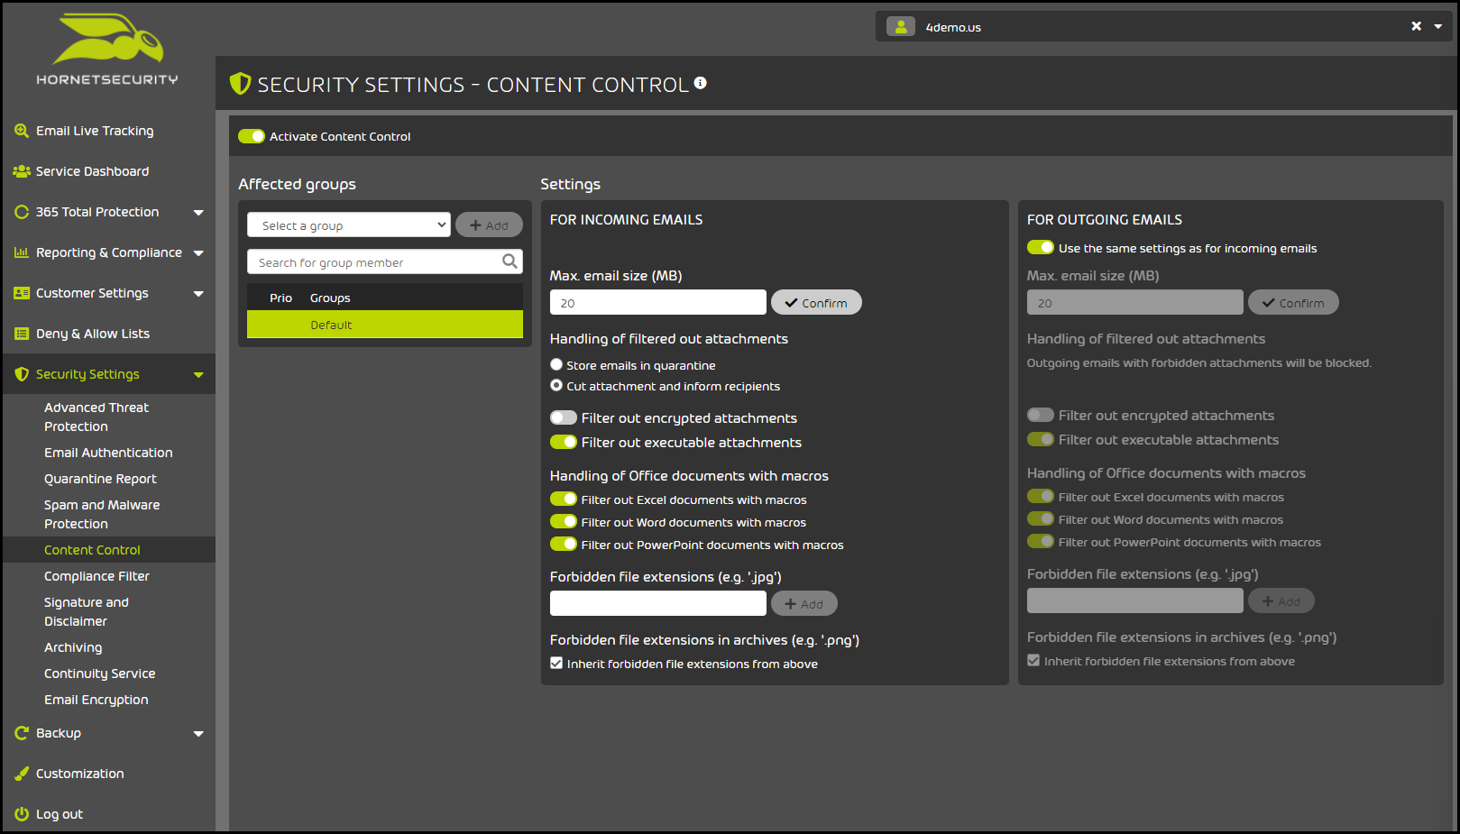Click the Backup refresh icon

click(x=22, y=733)
